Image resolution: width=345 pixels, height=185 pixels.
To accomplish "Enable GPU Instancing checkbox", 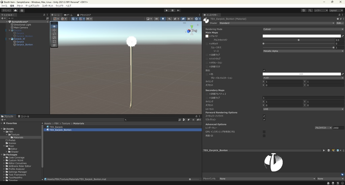I will click(264, 132).
